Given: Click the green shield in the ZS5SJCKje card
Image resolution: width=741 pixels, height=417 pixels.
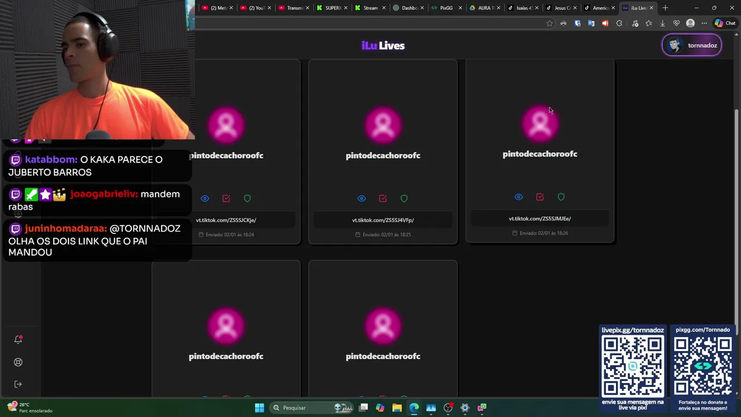Looking at the screenshot, I should tap(247, 199).
